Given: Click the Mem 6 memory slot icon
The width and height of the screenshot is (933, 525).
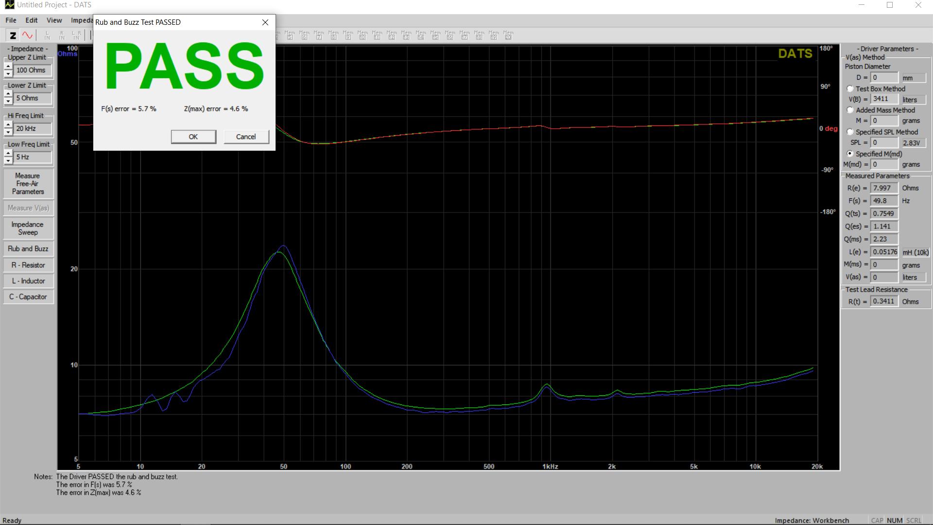Looking at the screenshot, I should (304, 35).
